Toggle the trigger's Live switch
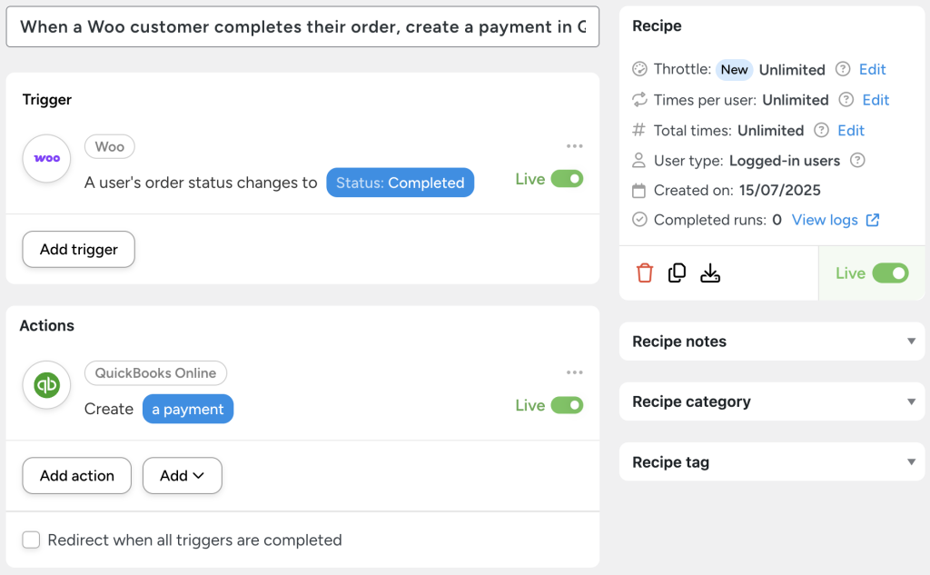The height and width of the screenshot is (575, 930). [568, 179]
